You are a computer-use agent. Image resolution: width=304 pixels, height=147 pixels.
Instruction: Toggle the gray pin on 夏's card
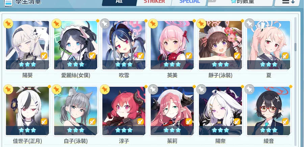(249, 24)
